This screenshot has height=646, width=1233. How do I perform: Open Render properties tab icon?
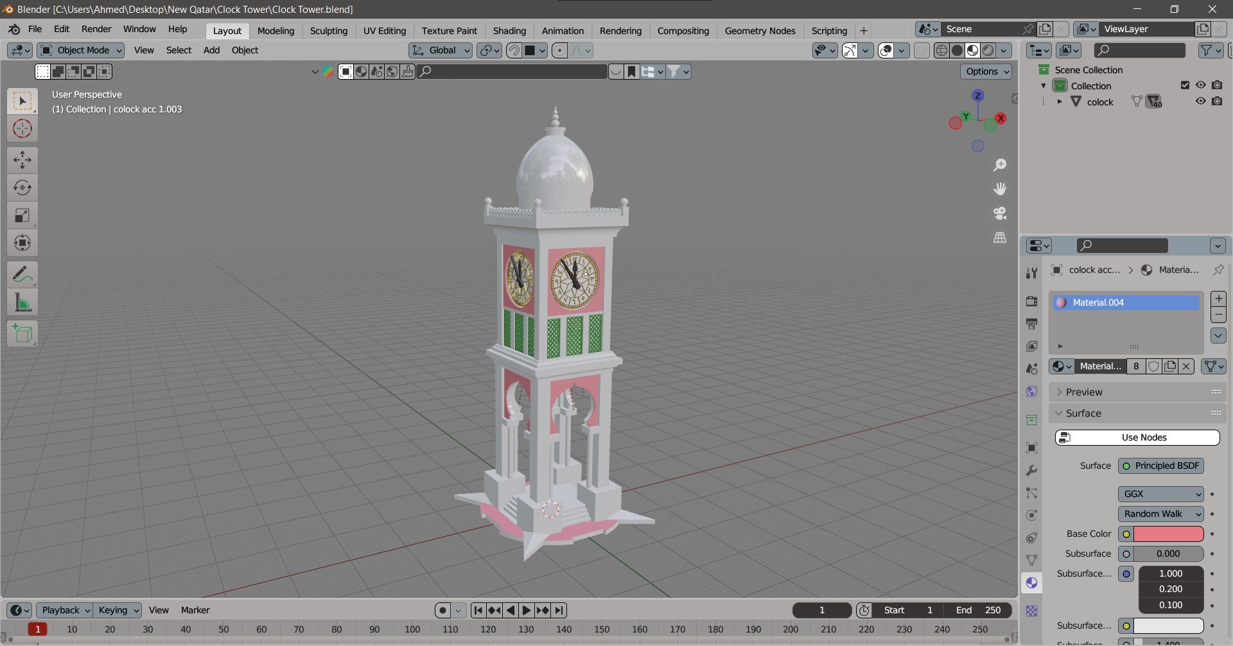(1031, 301)
